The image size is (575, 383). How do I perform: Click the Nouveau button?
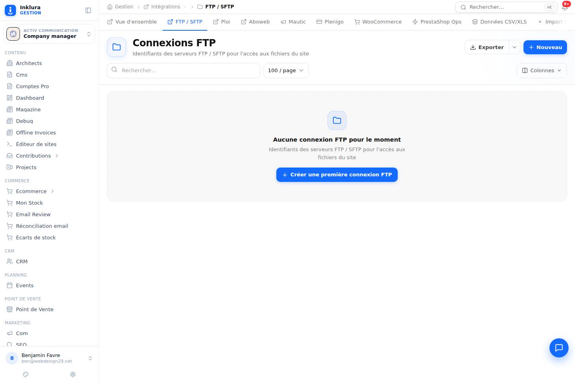click(x=545, y=47)
